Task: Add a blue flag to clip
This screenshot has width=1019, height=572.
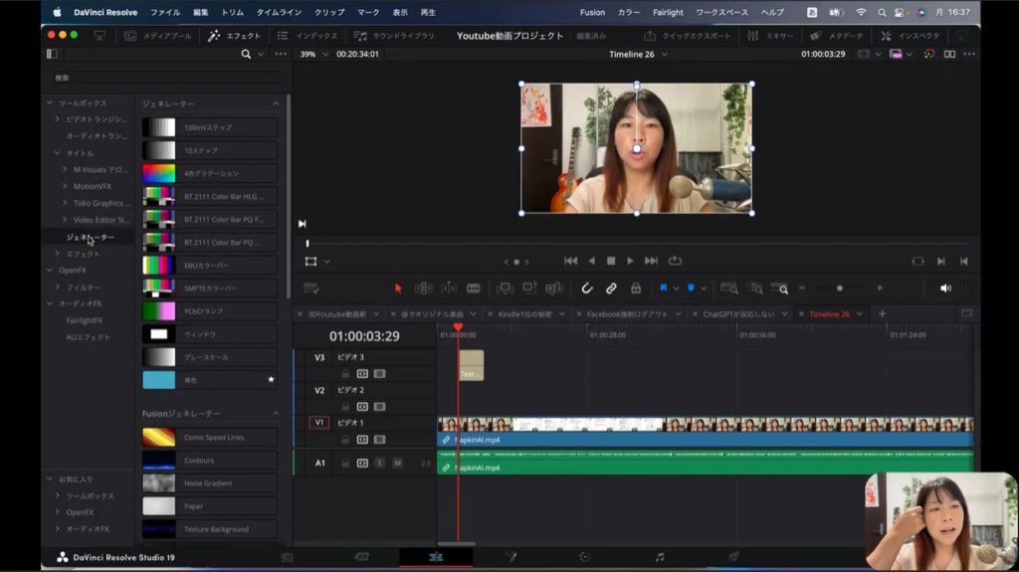Action: click(x=663, y=288)
